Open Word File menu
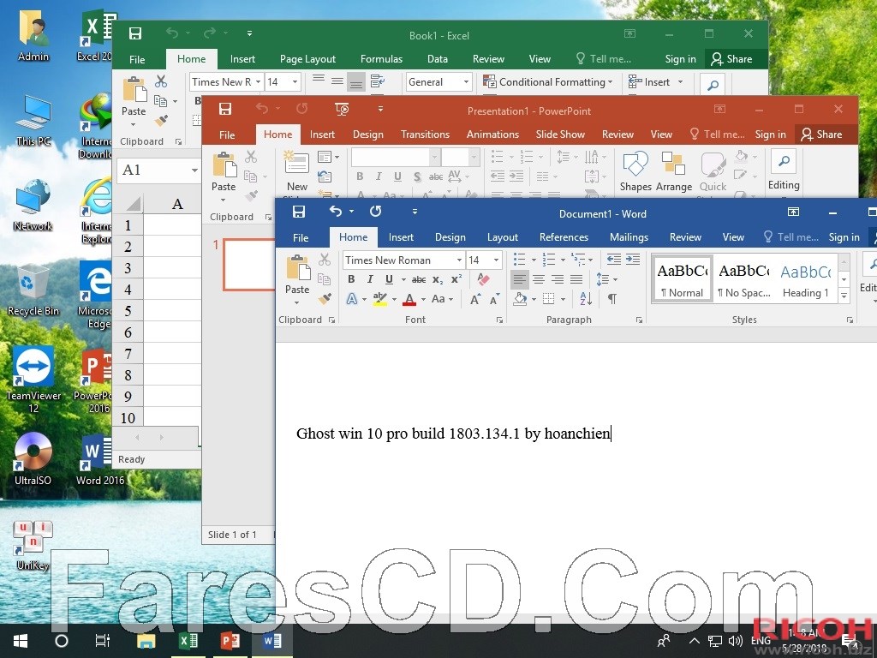This screenshot has width=877, height=658. [x=301, y=238]
